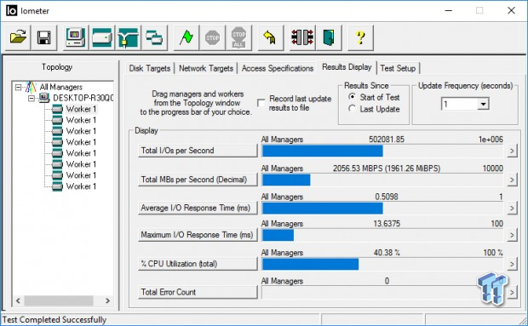Click Total MBs per Second (Decimal) button

coord(198,180)
